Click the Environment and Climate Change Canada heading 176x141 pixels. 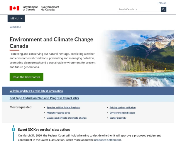[x=51, y=43]
